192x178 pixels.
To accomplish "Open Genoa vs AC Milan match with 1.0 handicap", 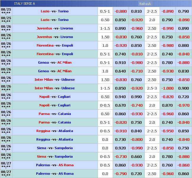I will point(55,71).
